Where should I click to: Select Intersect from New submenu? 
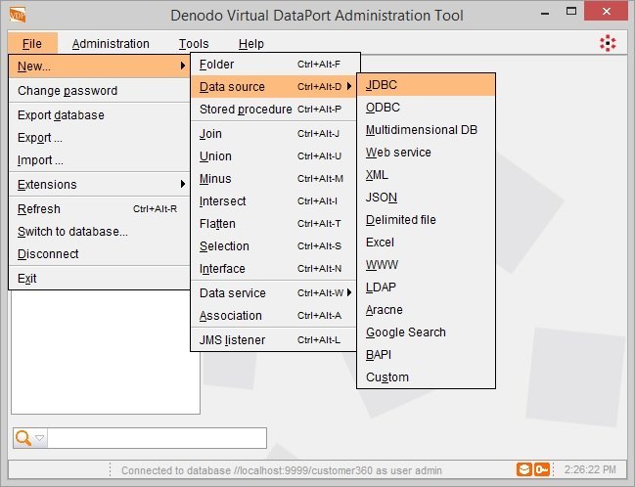275,201
